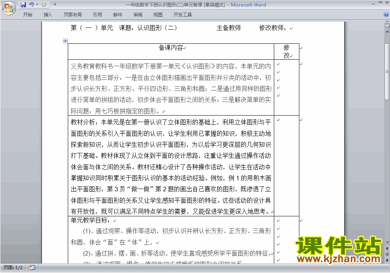
Task: Restore down the Word window
Action: click(x=380, y=3)
